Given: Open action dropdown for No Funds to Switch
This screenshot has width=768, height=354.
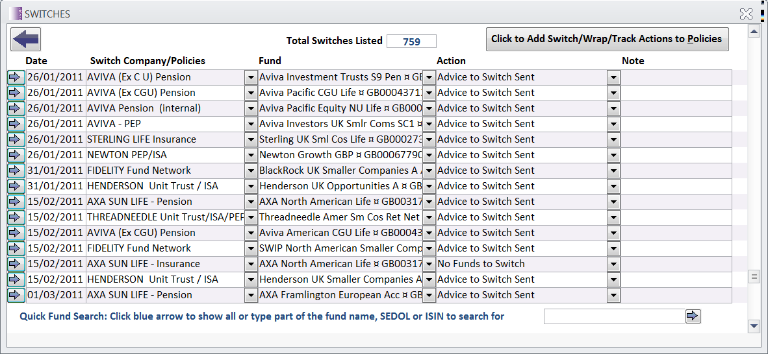Looking at the screenshot, I should (613, 265).
